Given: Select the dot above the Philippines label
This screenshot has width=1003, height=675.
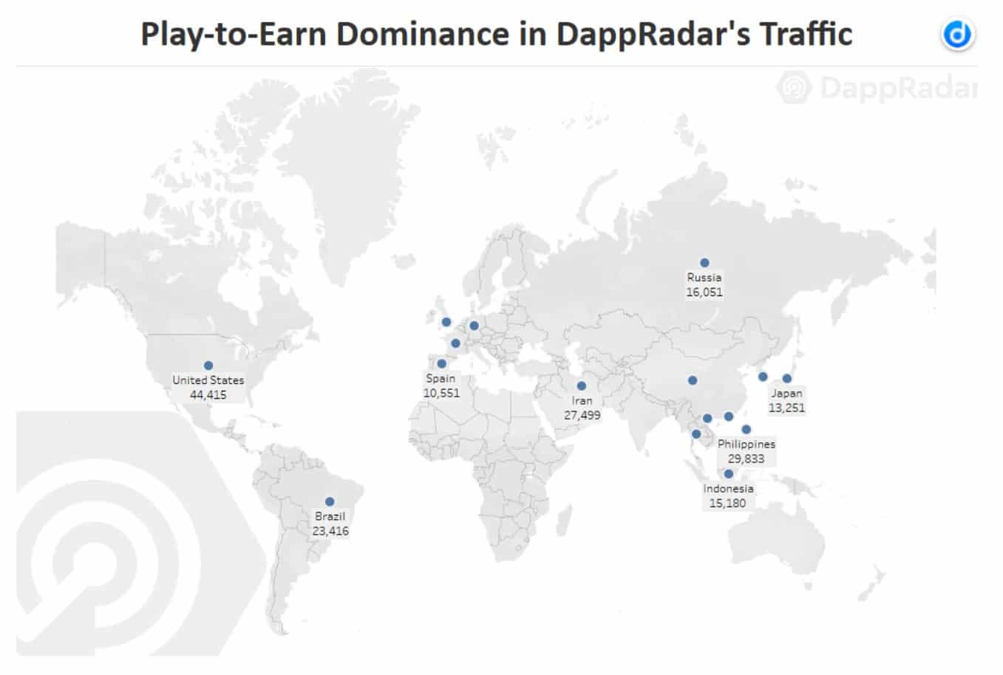Looking at the screenshot, I should pyautogui.click(x=747, y=430).
